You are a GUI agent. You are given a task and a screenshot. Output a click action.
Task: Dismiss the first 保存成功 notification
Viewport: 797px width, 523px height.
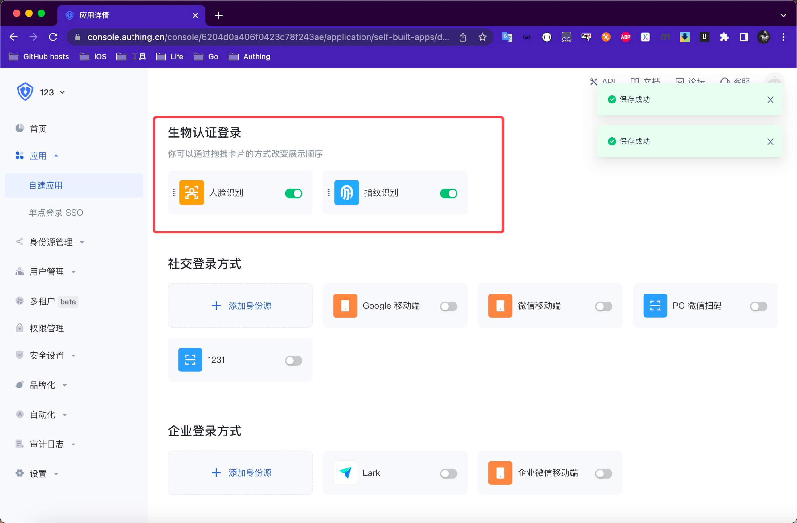pos(770,100)
